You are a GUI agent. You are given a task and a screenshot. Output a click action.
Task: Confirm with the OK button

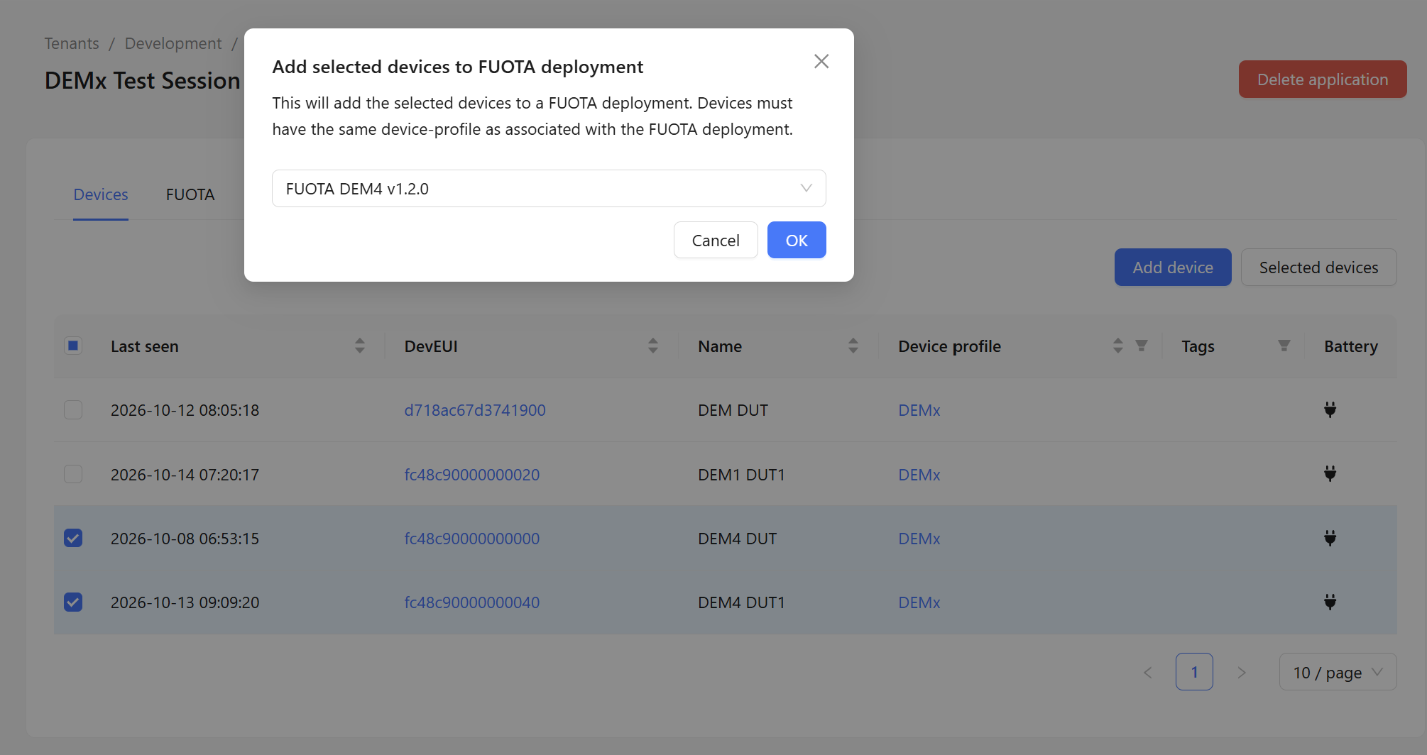797,241
